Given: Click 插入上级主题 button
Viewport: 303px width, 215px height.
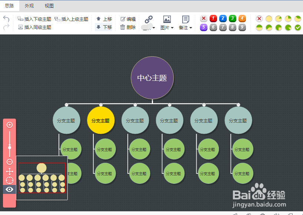Looking at the screenshot, I should click(x=71, y=19).
